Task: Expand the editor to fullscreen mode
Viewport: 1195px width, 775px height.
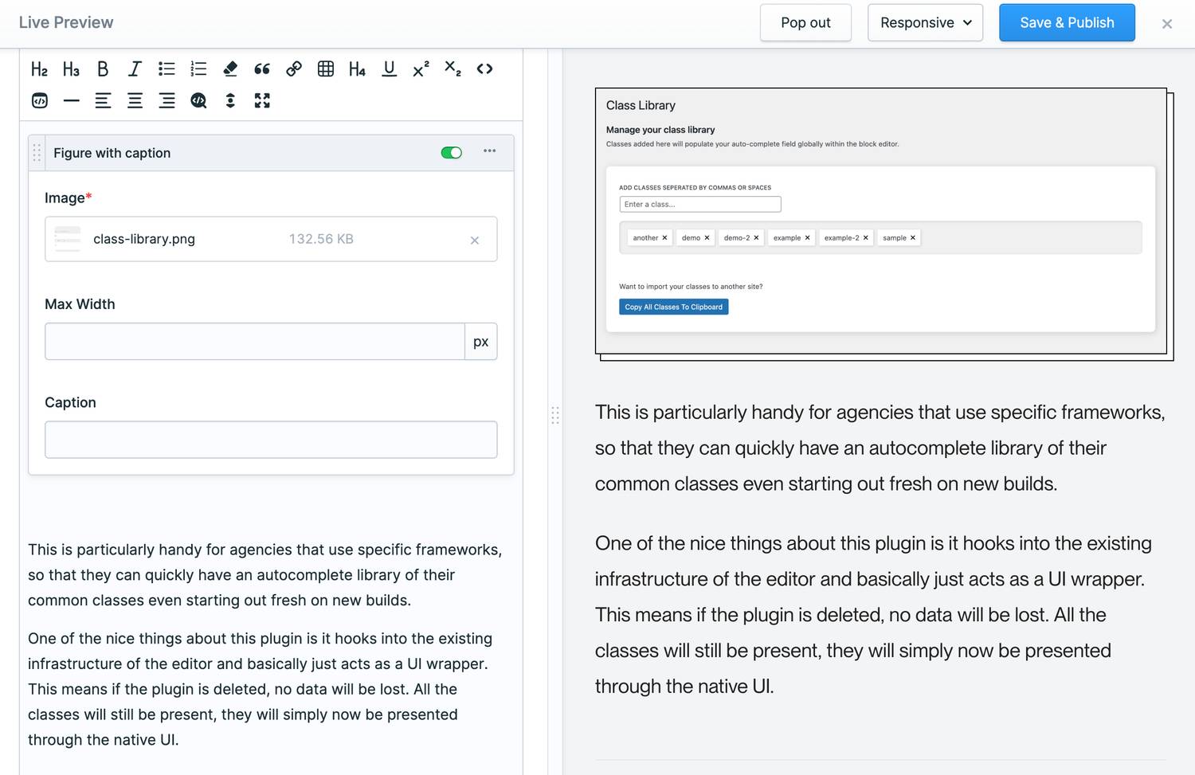Action: point(262,101)
